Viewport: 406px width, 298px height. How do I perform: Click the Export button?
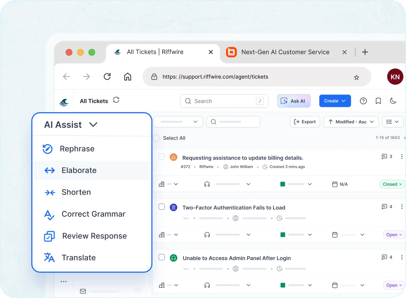[305, 122]
